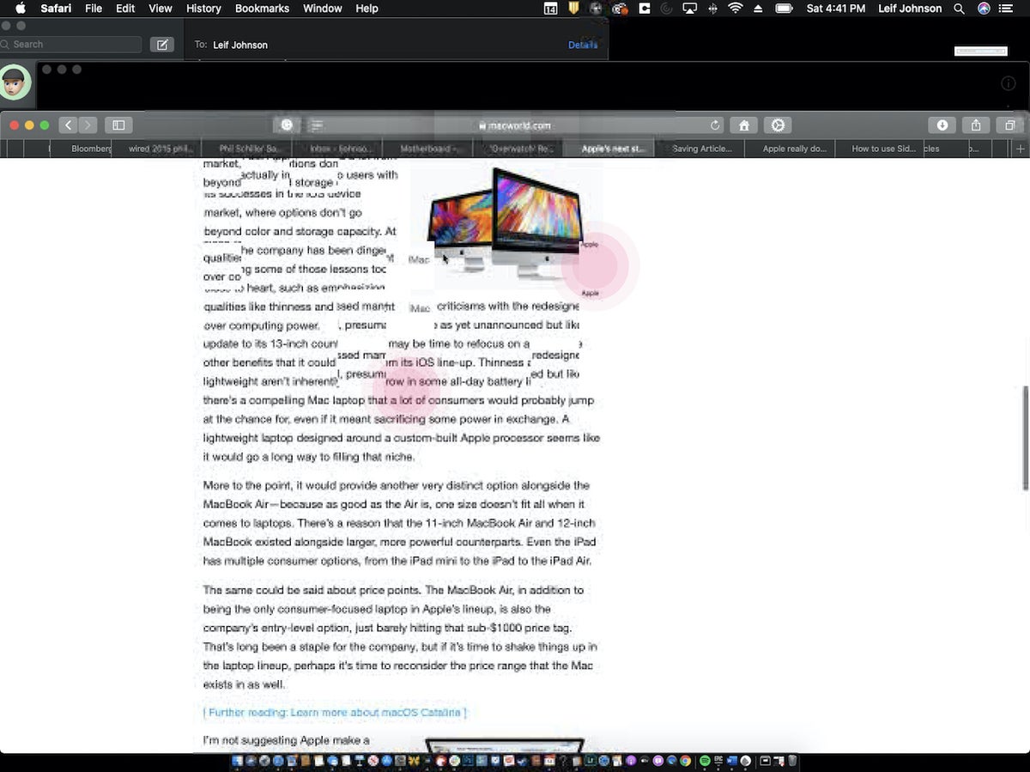Click the macworld.com address bar
The image size is (1030, 772).
[515, 125]
